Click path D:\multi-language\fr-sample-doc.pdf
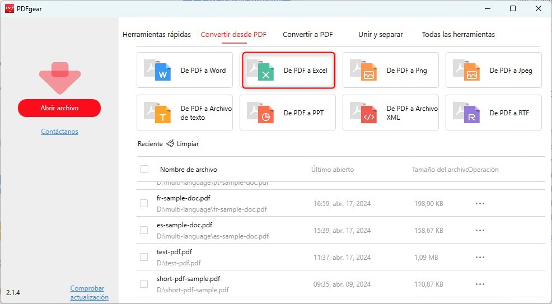The image size is (552, 304). [x=212, y=209]
